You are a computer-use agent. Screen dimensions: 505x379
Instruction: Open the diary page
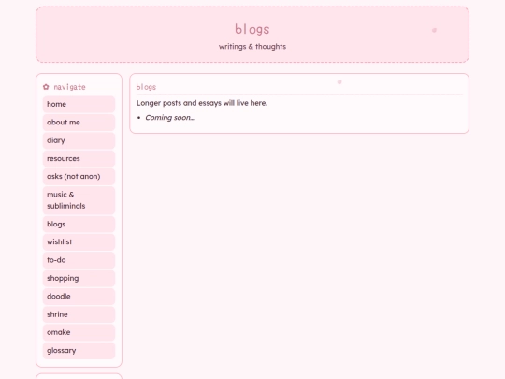click(x=79, y=140)
